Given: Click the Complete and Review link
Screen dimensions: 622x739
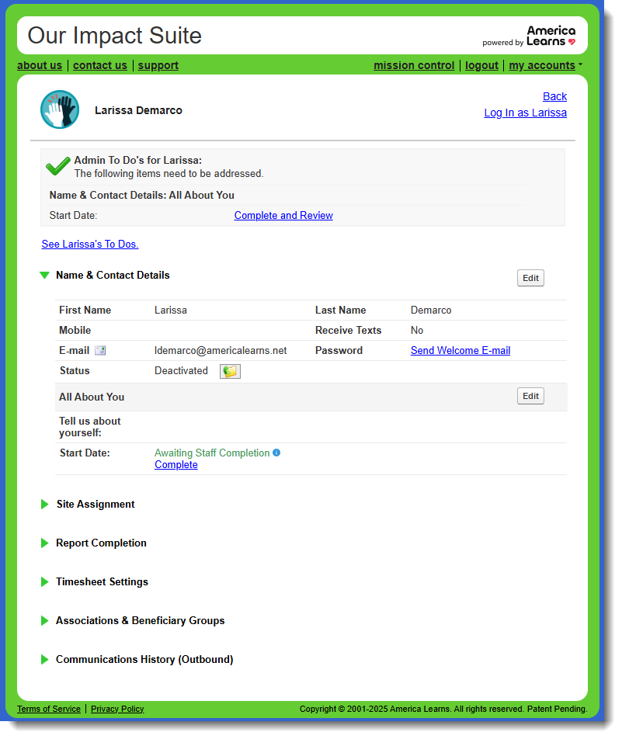Looking at the screenshot, I should (283, 215).
